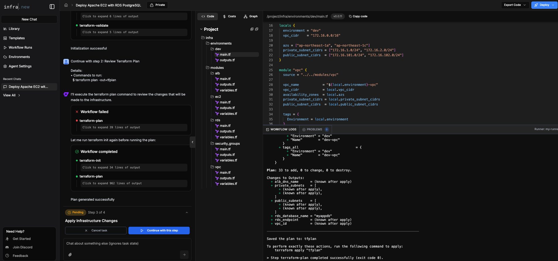Screen dimensions: 558x261
Task: Collapse the modules folder
Action: pos(215,68)
